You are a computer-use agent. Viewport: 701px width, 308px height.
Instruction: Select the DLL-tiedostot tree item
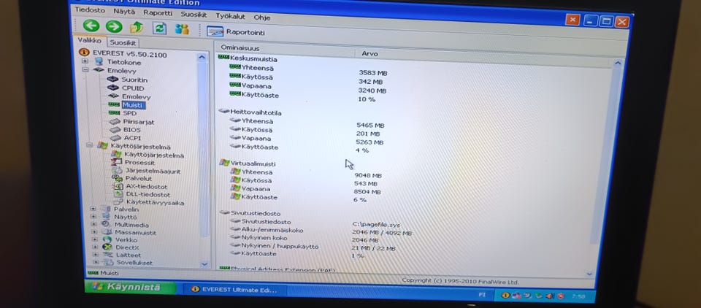click(148, 194)
